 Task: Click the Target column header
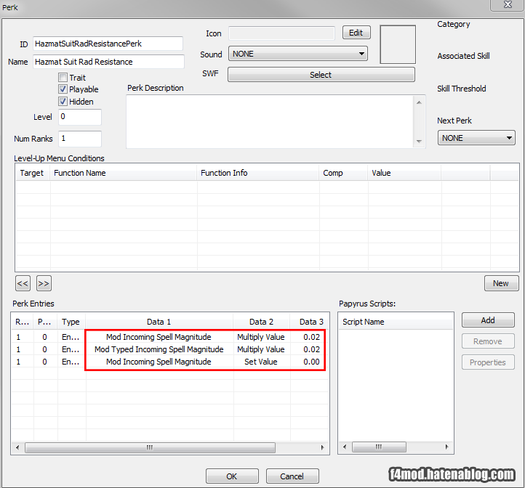[x=33, y=173]
